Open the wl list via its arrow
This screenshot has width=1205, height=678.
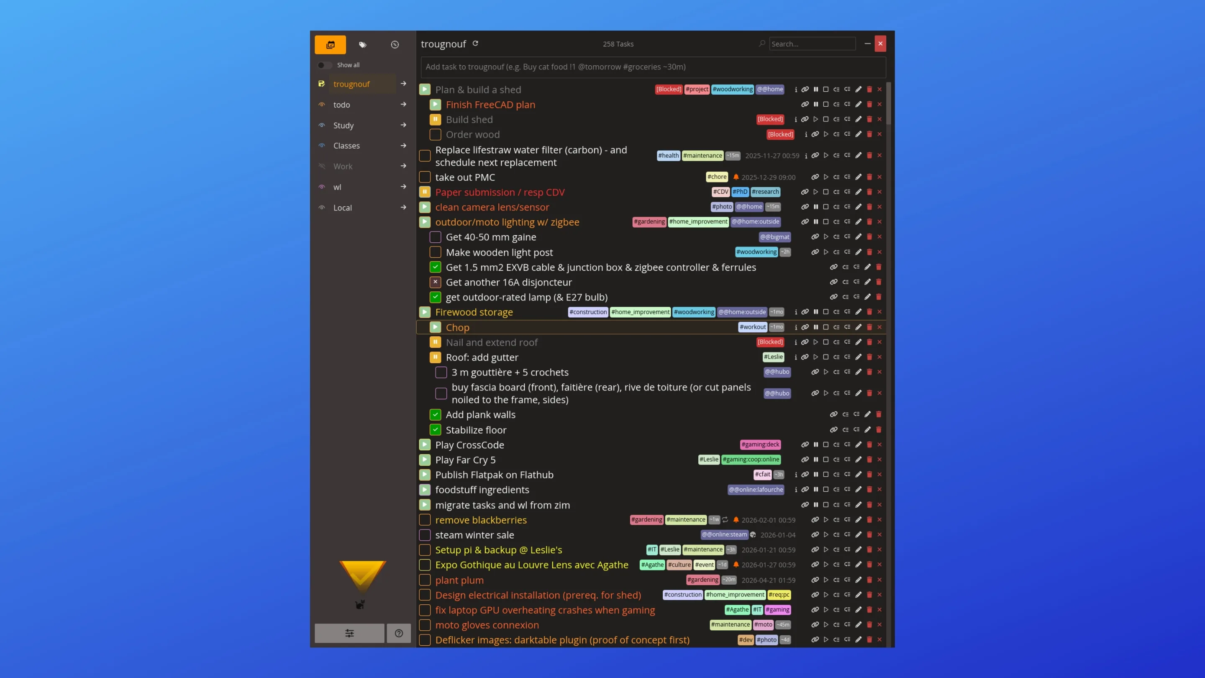(403, 187)
